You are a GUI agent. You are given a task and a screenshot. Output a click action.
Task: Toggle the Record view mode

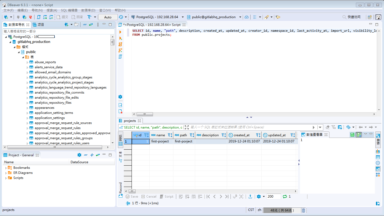click(121, 188)
